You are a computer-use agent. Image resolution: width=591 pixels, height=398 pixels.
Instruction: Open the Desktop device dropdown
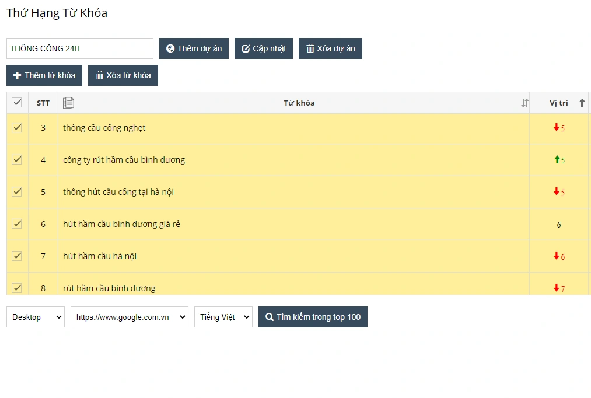36,317
